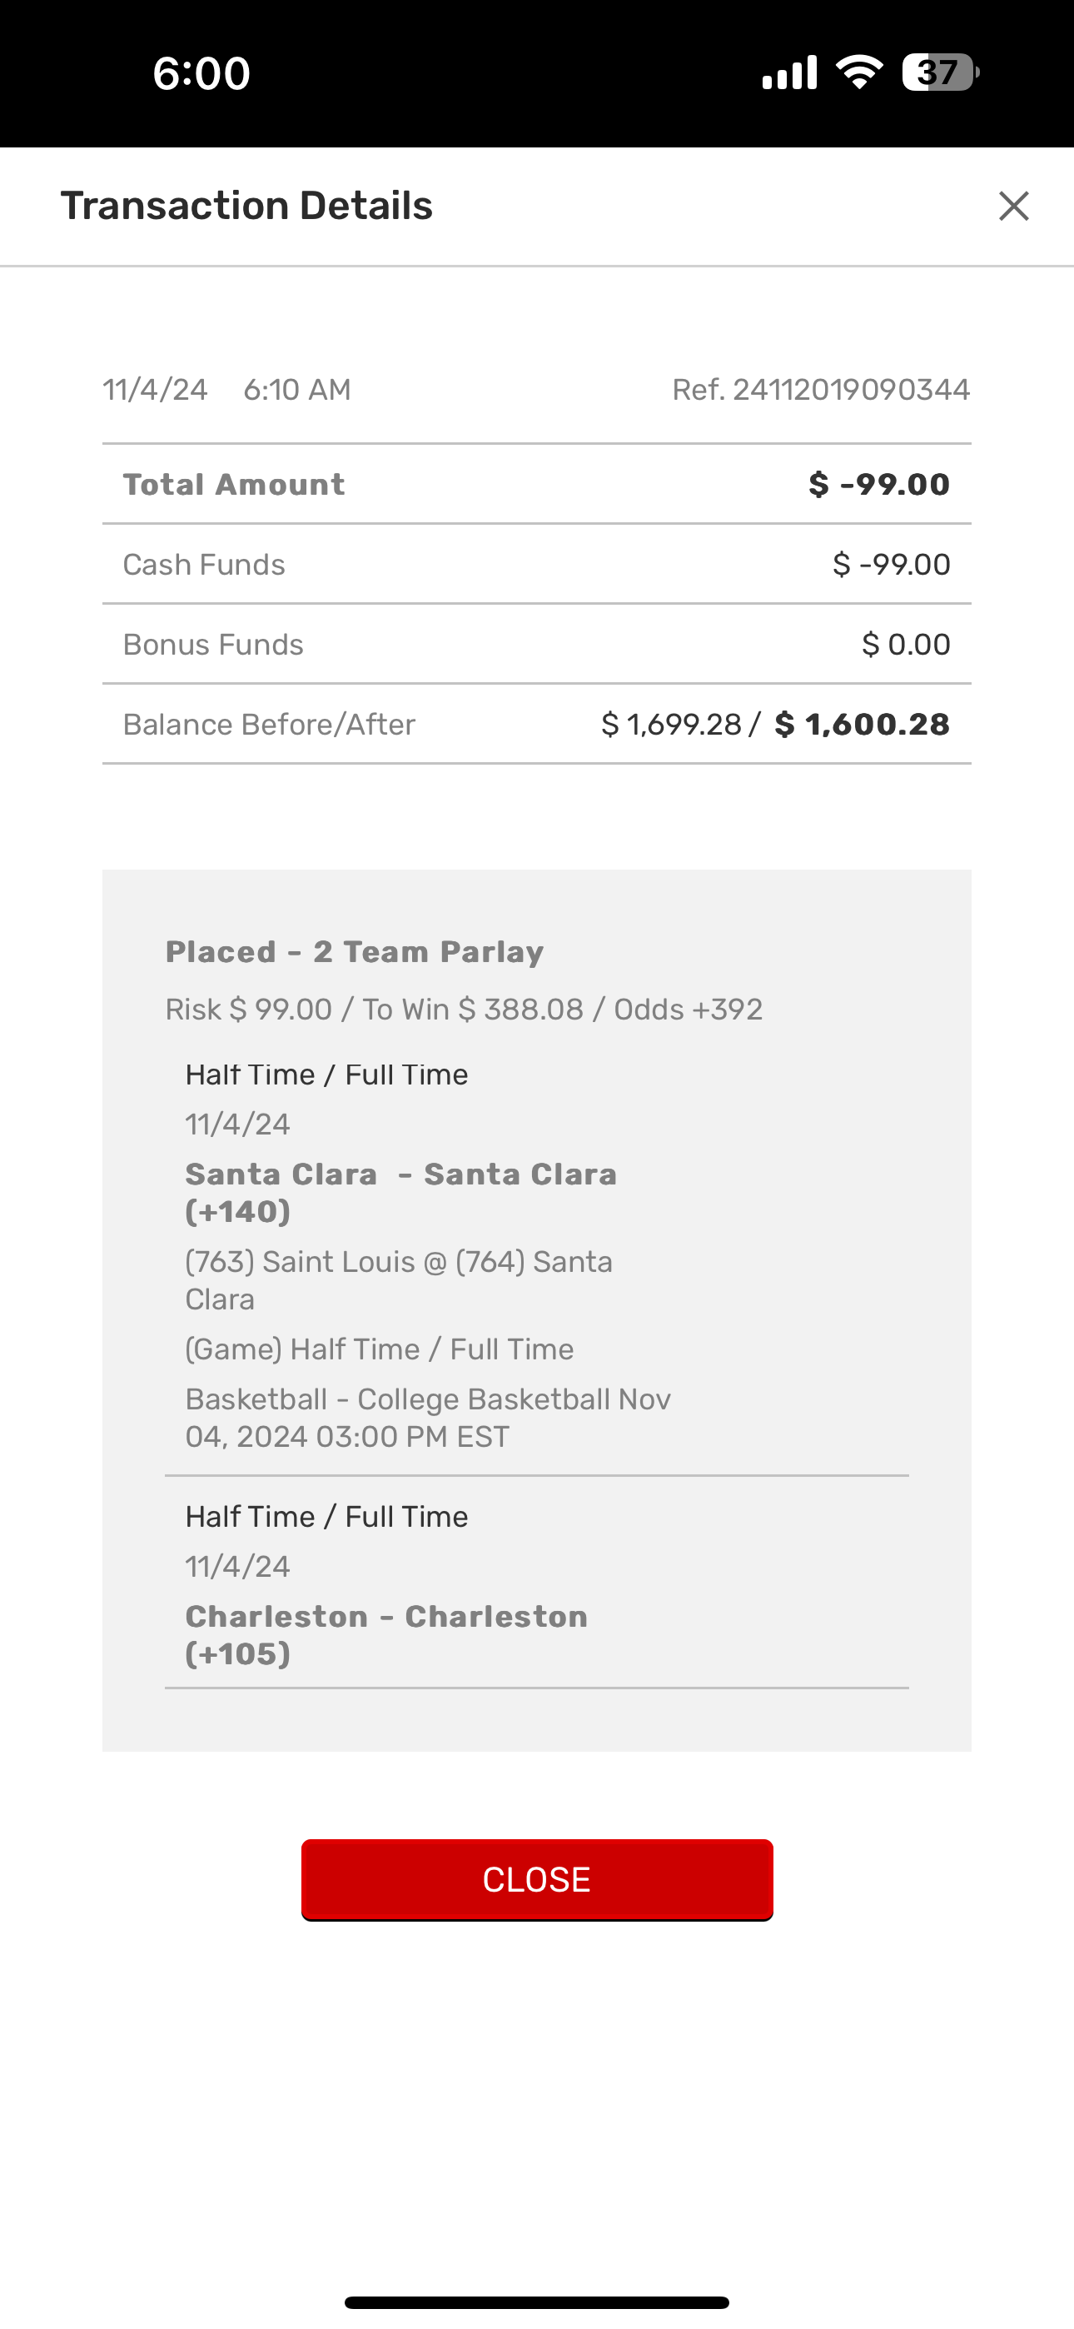1074x2329 pixels.
Task: Tap the Wi-Fi status icon
Action: coord(859,72)
